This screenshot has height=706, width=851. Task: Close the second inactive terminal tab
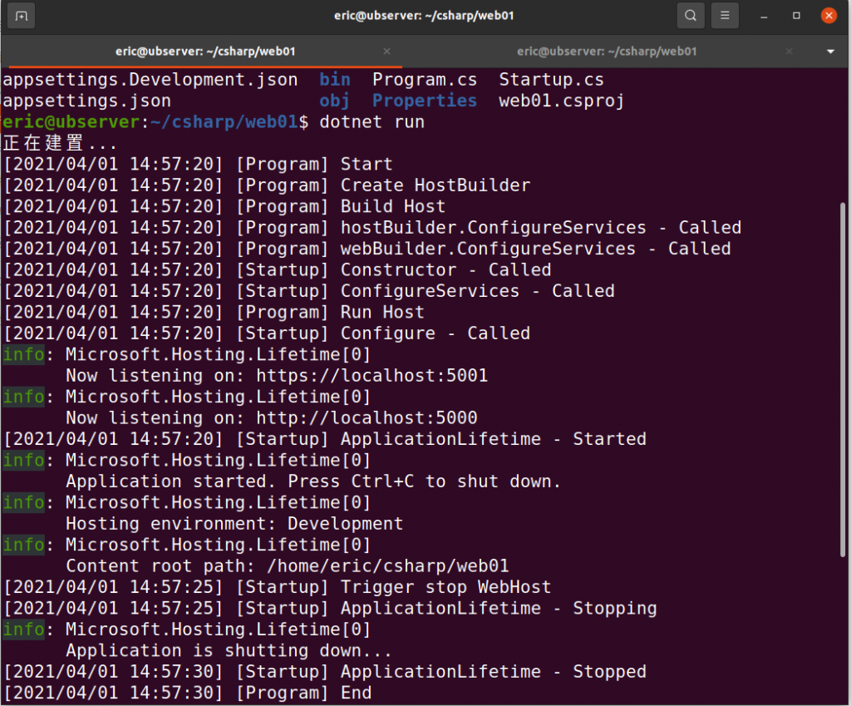789,51
